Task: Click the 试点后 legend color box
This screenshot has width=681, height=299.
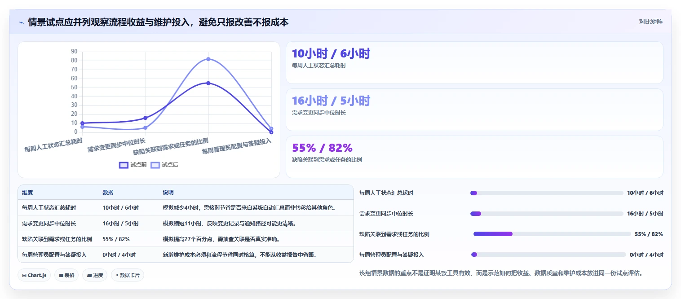Action: 155,165
